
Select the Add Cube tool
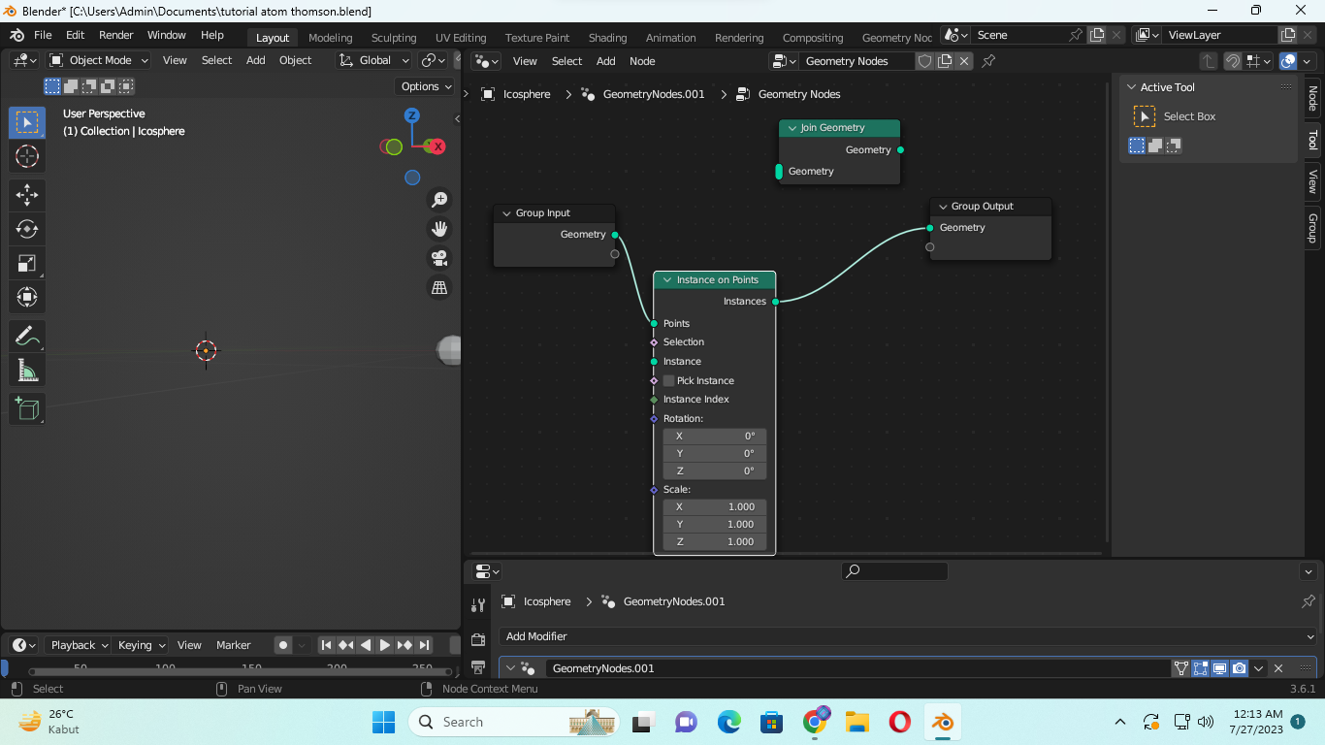tap(27, 409)
